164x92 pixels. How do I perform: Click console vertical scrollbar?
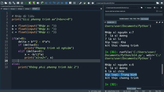[x=162, y=69]
